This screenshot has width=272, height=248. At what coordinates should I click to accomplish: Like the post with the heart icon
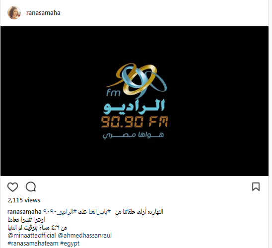point(13,187)
